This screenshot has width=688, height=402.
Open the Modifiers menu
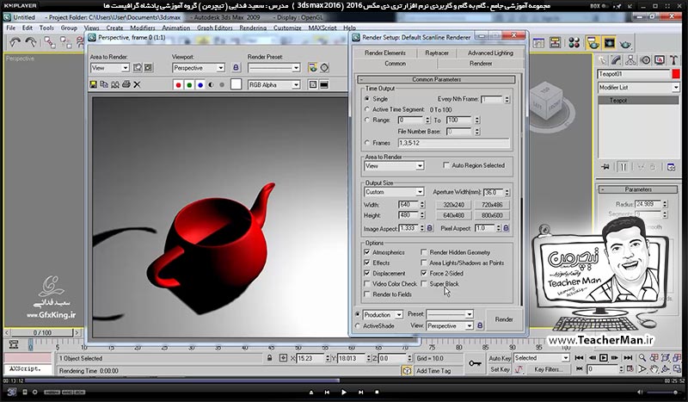tap(143, 28)
